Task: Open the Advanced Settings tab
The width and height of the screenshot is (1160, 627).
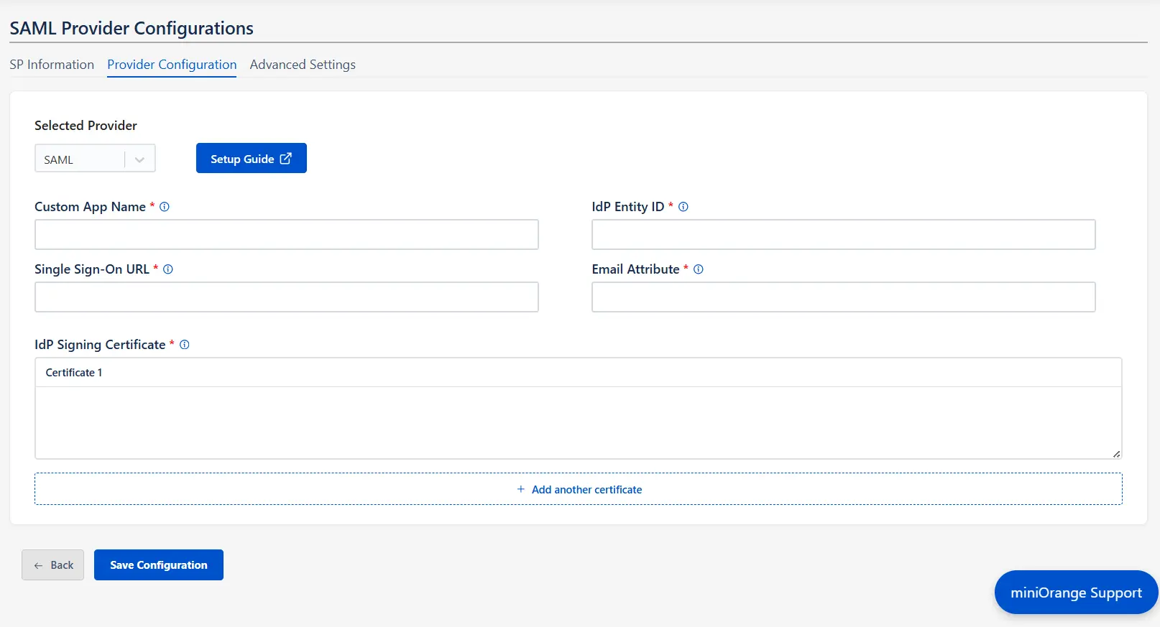Action: (x=303, y=65)
